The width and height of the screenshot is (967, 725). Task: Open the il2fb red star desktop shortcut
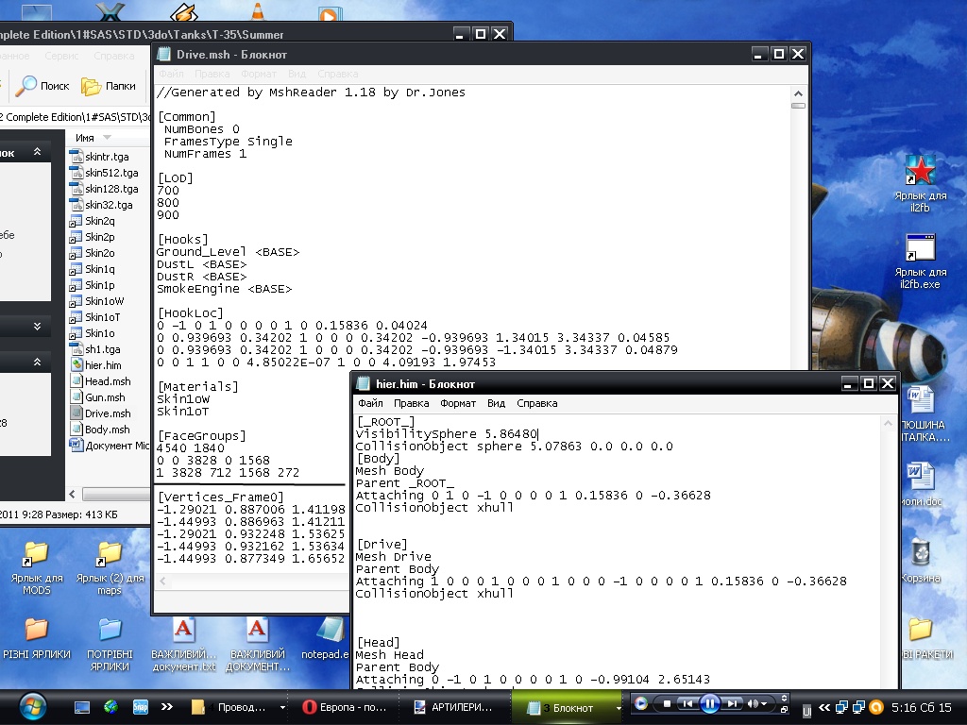[921, 170]
